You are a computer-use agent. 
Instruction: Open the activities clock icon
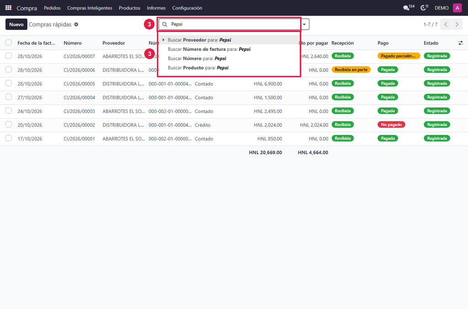[424, 7]
